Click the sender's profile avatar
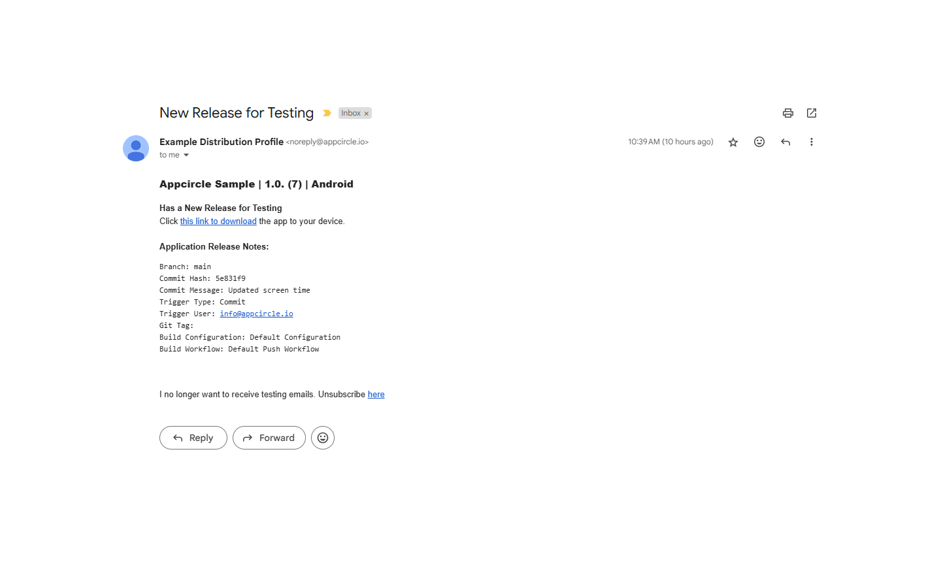941x588 pixels. pos(136,148)
